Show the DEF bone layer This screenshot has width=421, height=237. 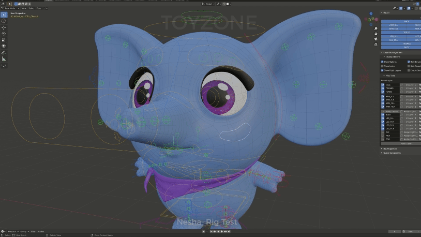click(383, 132)
